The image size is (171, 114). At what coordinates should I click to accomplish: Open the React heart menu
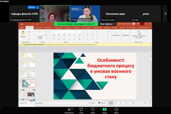[x=93, y=111]
